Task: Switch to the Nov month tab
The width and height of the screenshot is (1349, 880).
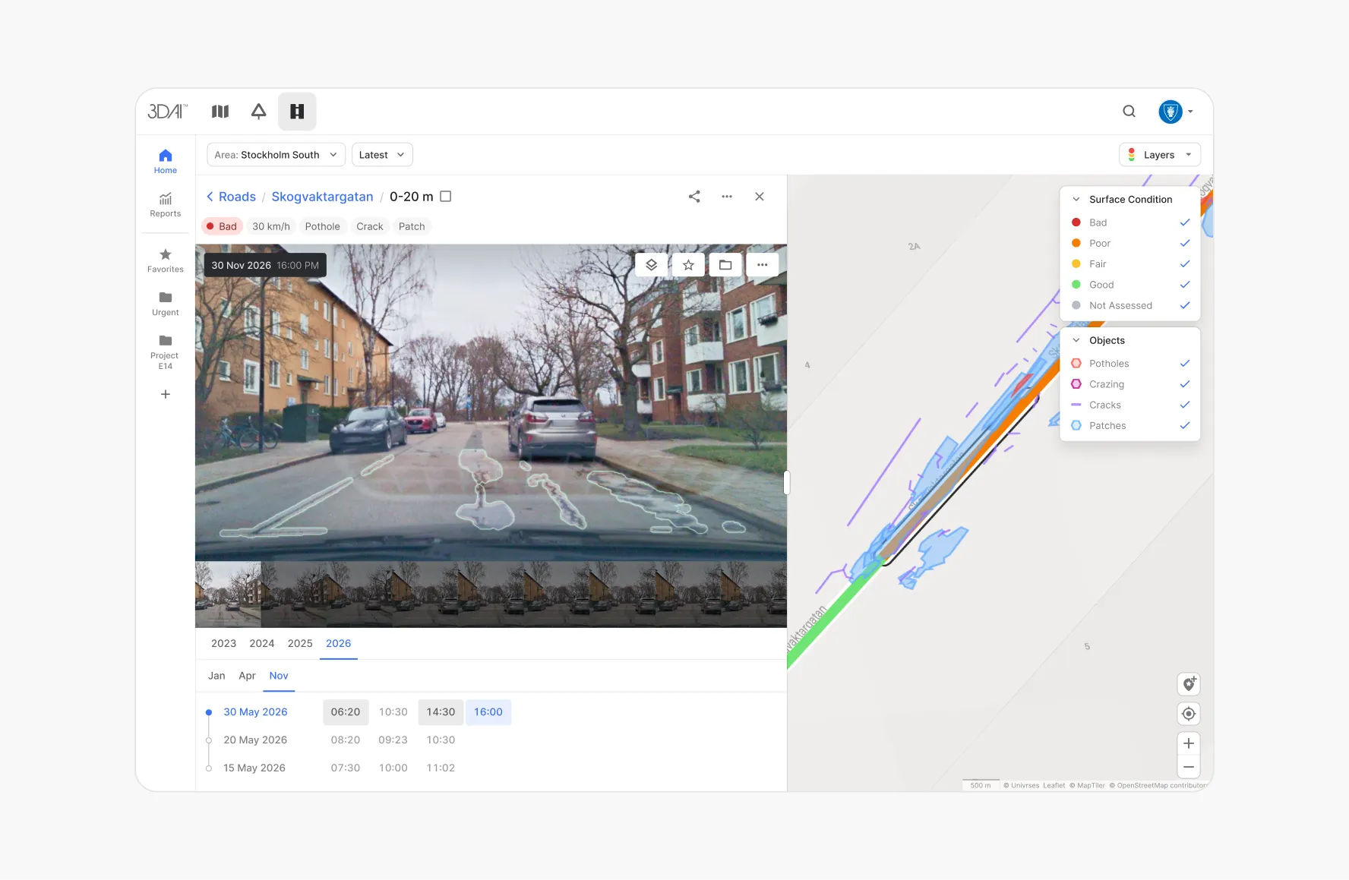Action: (x=279, y=676)
